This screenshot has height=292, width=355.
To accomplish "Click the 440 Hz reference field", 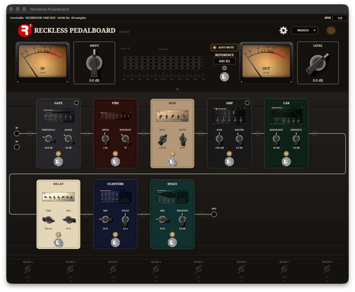I will 225,61.
